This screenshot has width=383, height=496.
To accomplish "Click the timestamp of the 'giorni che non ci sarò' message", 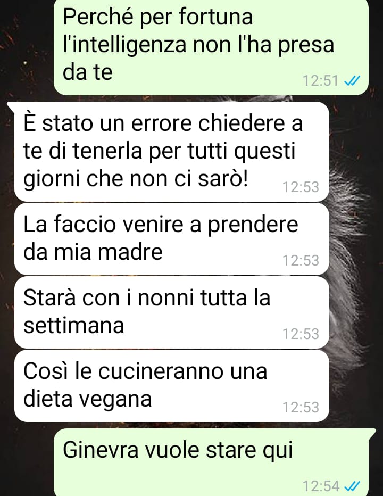I will [301, 187].
